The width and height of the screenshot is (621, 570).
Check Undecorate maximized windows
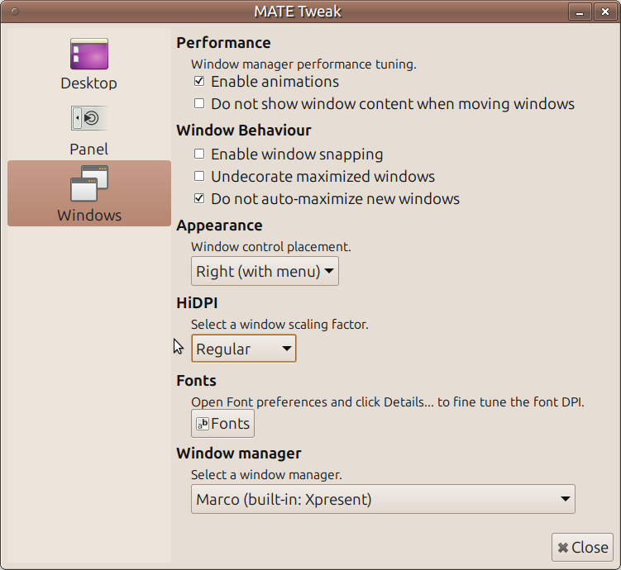pyautogui.click(x=199, y=176)
